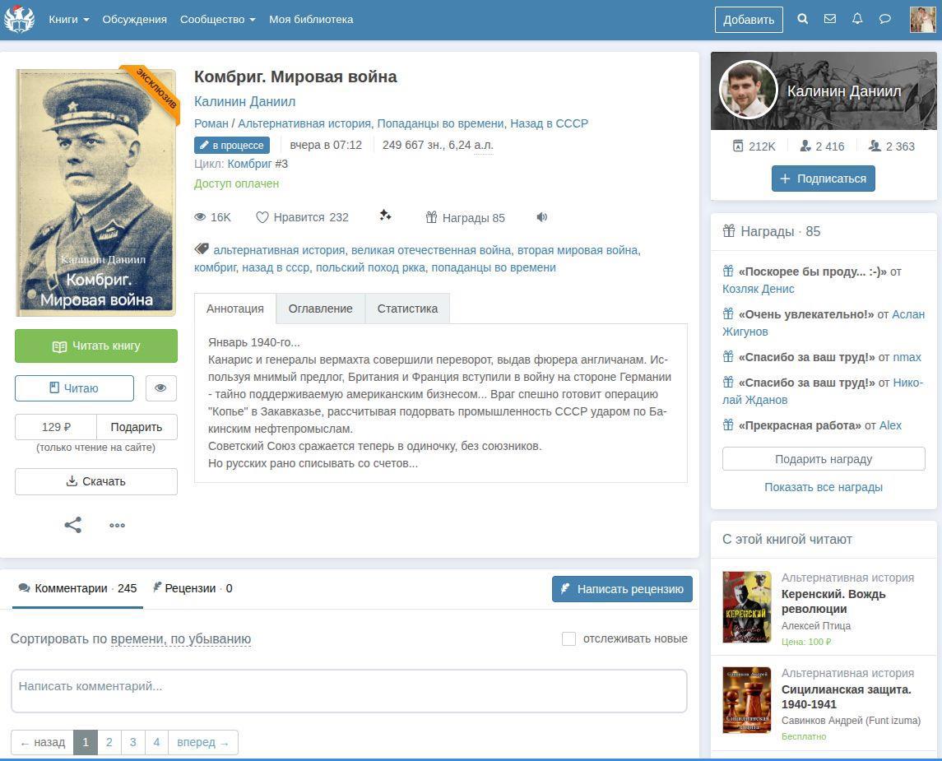Open the sort order времени, по убыванию dropdown
Image resolution: width=942 pixels, height=761 pixels.
coord(181,639)
